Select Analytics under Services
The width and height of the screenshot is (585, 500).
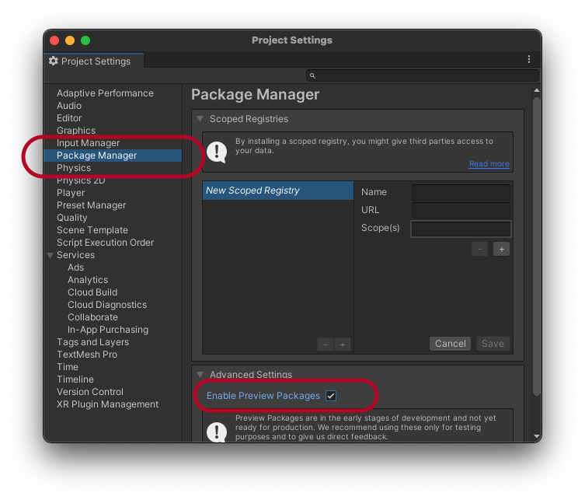(88, 280)
